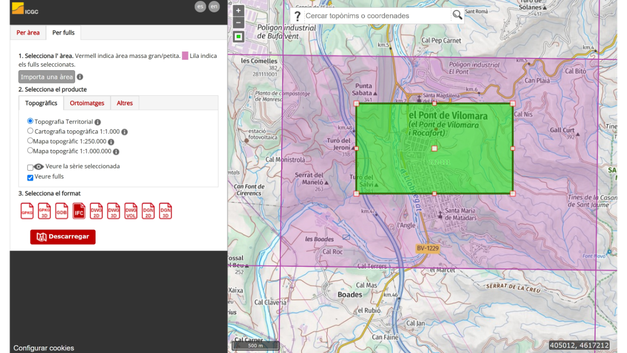Image resolution: width=627 pixels, height=353 pixels.
Task: Select Cartografia topogràfica 1:1.000 option
Action: 30,131
